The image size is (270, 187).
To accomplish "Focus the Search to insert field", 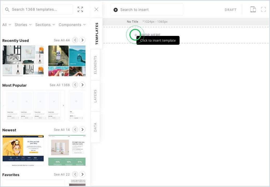I will coord(147,10).
